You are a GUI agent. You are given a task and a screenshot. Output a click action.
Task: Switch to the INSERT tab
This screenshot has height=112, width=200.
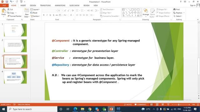pos(23,6)
